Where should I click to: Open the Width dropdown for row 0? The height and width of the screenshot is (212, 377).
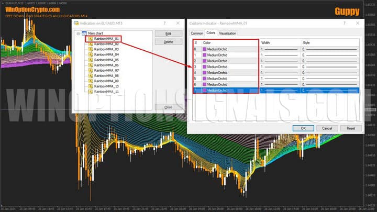280,49
